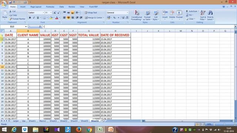Set Top Align vertical alignment
Viewport: 237px width, 133px height.
click(x=64, y=13)
